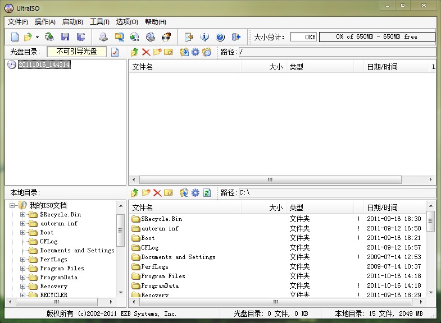Open the 启动(B) menu
Viewport: 441px width, 323px height.
72,22
